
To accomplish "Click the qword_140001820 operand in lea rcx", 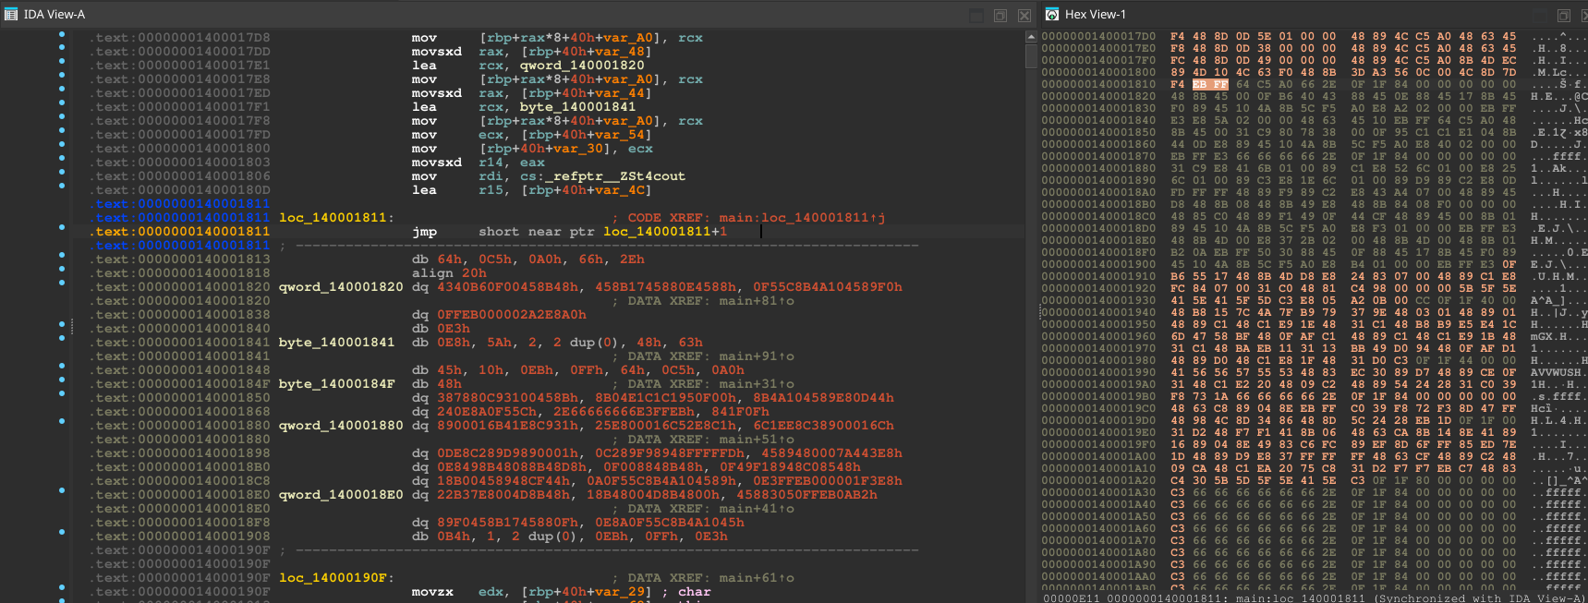I will pos(582,66).
